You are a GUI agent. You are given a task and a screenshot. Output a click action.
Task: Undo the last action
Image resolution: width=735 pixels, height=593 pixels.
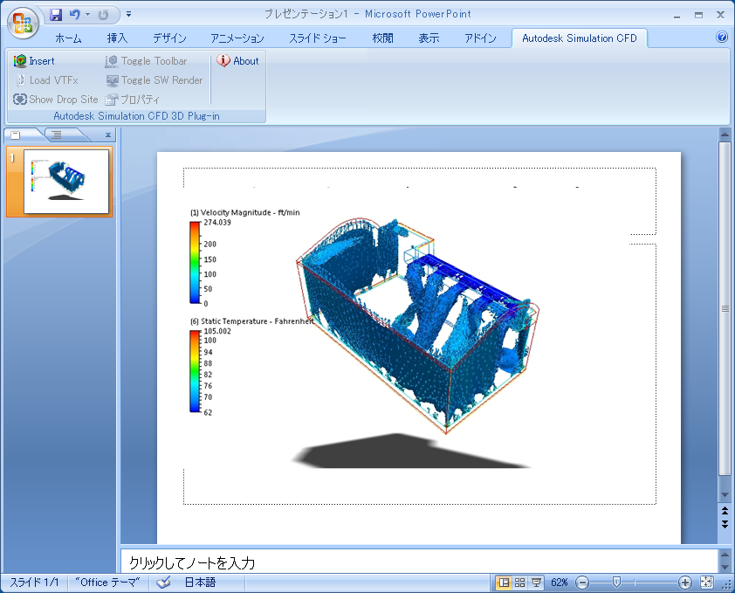coord(74,15)
